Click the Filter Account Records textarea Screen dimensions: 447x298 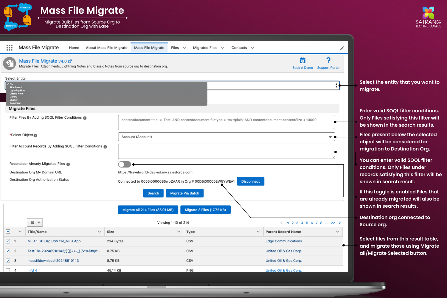click(x=226, y=151)
